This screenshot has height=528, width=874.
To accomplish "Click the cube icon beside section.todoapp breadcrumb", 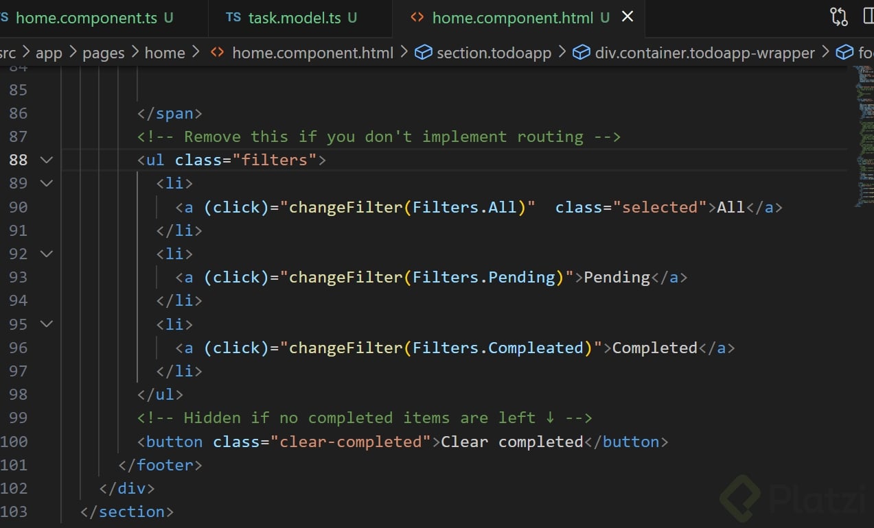I will pyautogui.click(x=424, y=53).
